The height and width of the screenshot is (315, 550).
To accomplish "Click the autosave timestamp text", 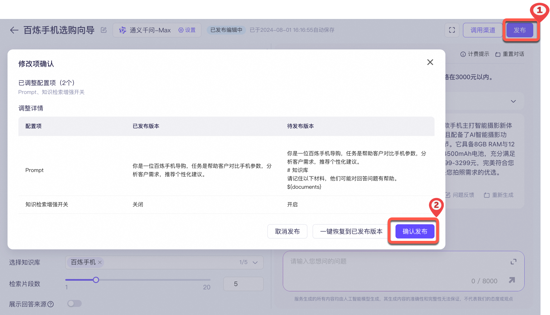I will coord(292,30).
